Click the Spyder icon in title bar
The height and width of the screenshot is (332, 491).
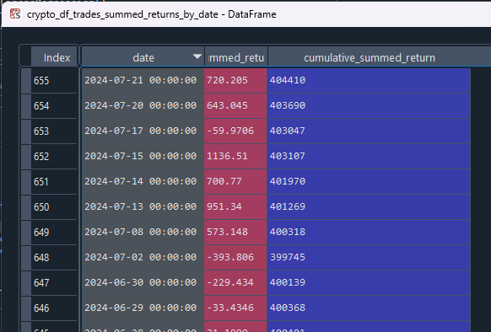14,14
